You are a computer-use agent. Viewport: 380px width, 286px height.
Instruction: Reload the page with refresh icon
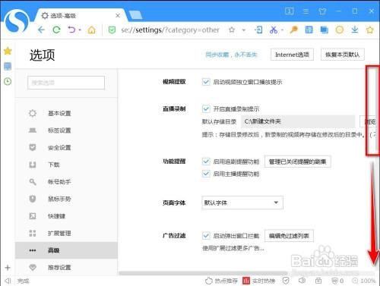click(56, 30)
